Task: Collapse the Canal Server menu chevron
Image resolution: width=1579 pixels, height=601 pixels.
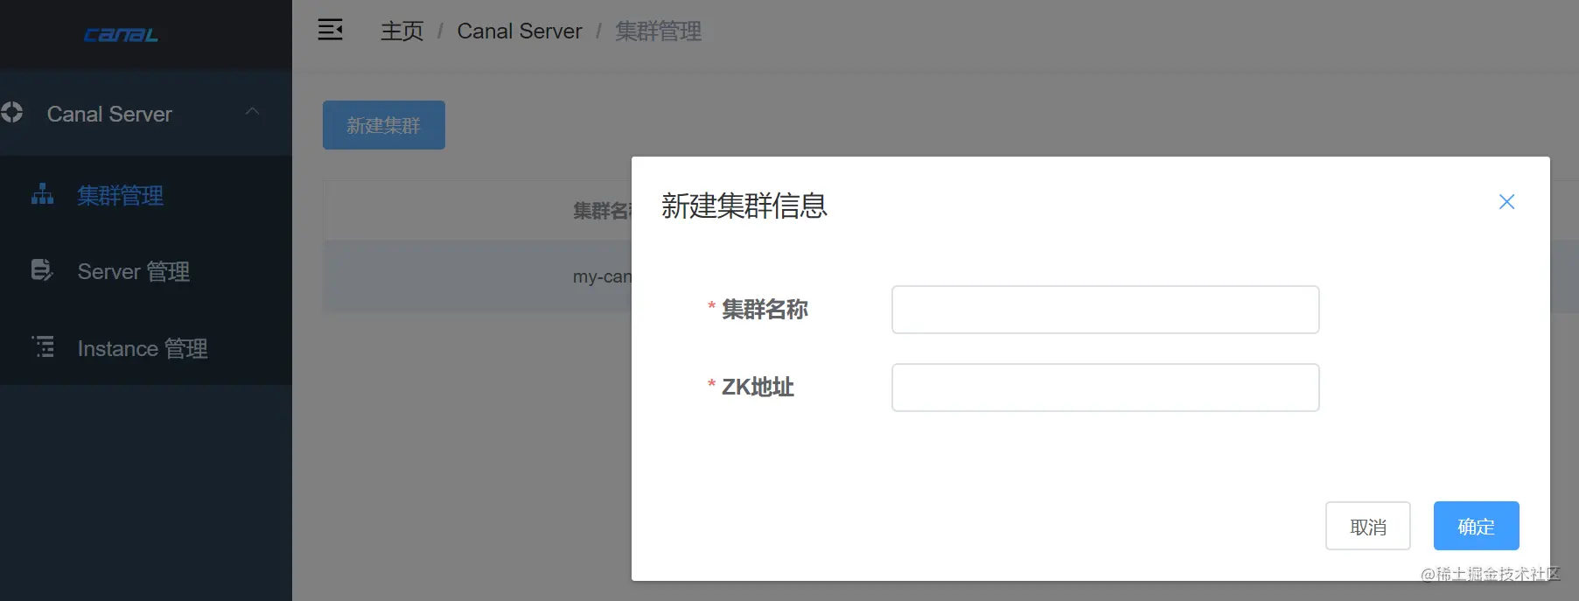Action: 252,112
